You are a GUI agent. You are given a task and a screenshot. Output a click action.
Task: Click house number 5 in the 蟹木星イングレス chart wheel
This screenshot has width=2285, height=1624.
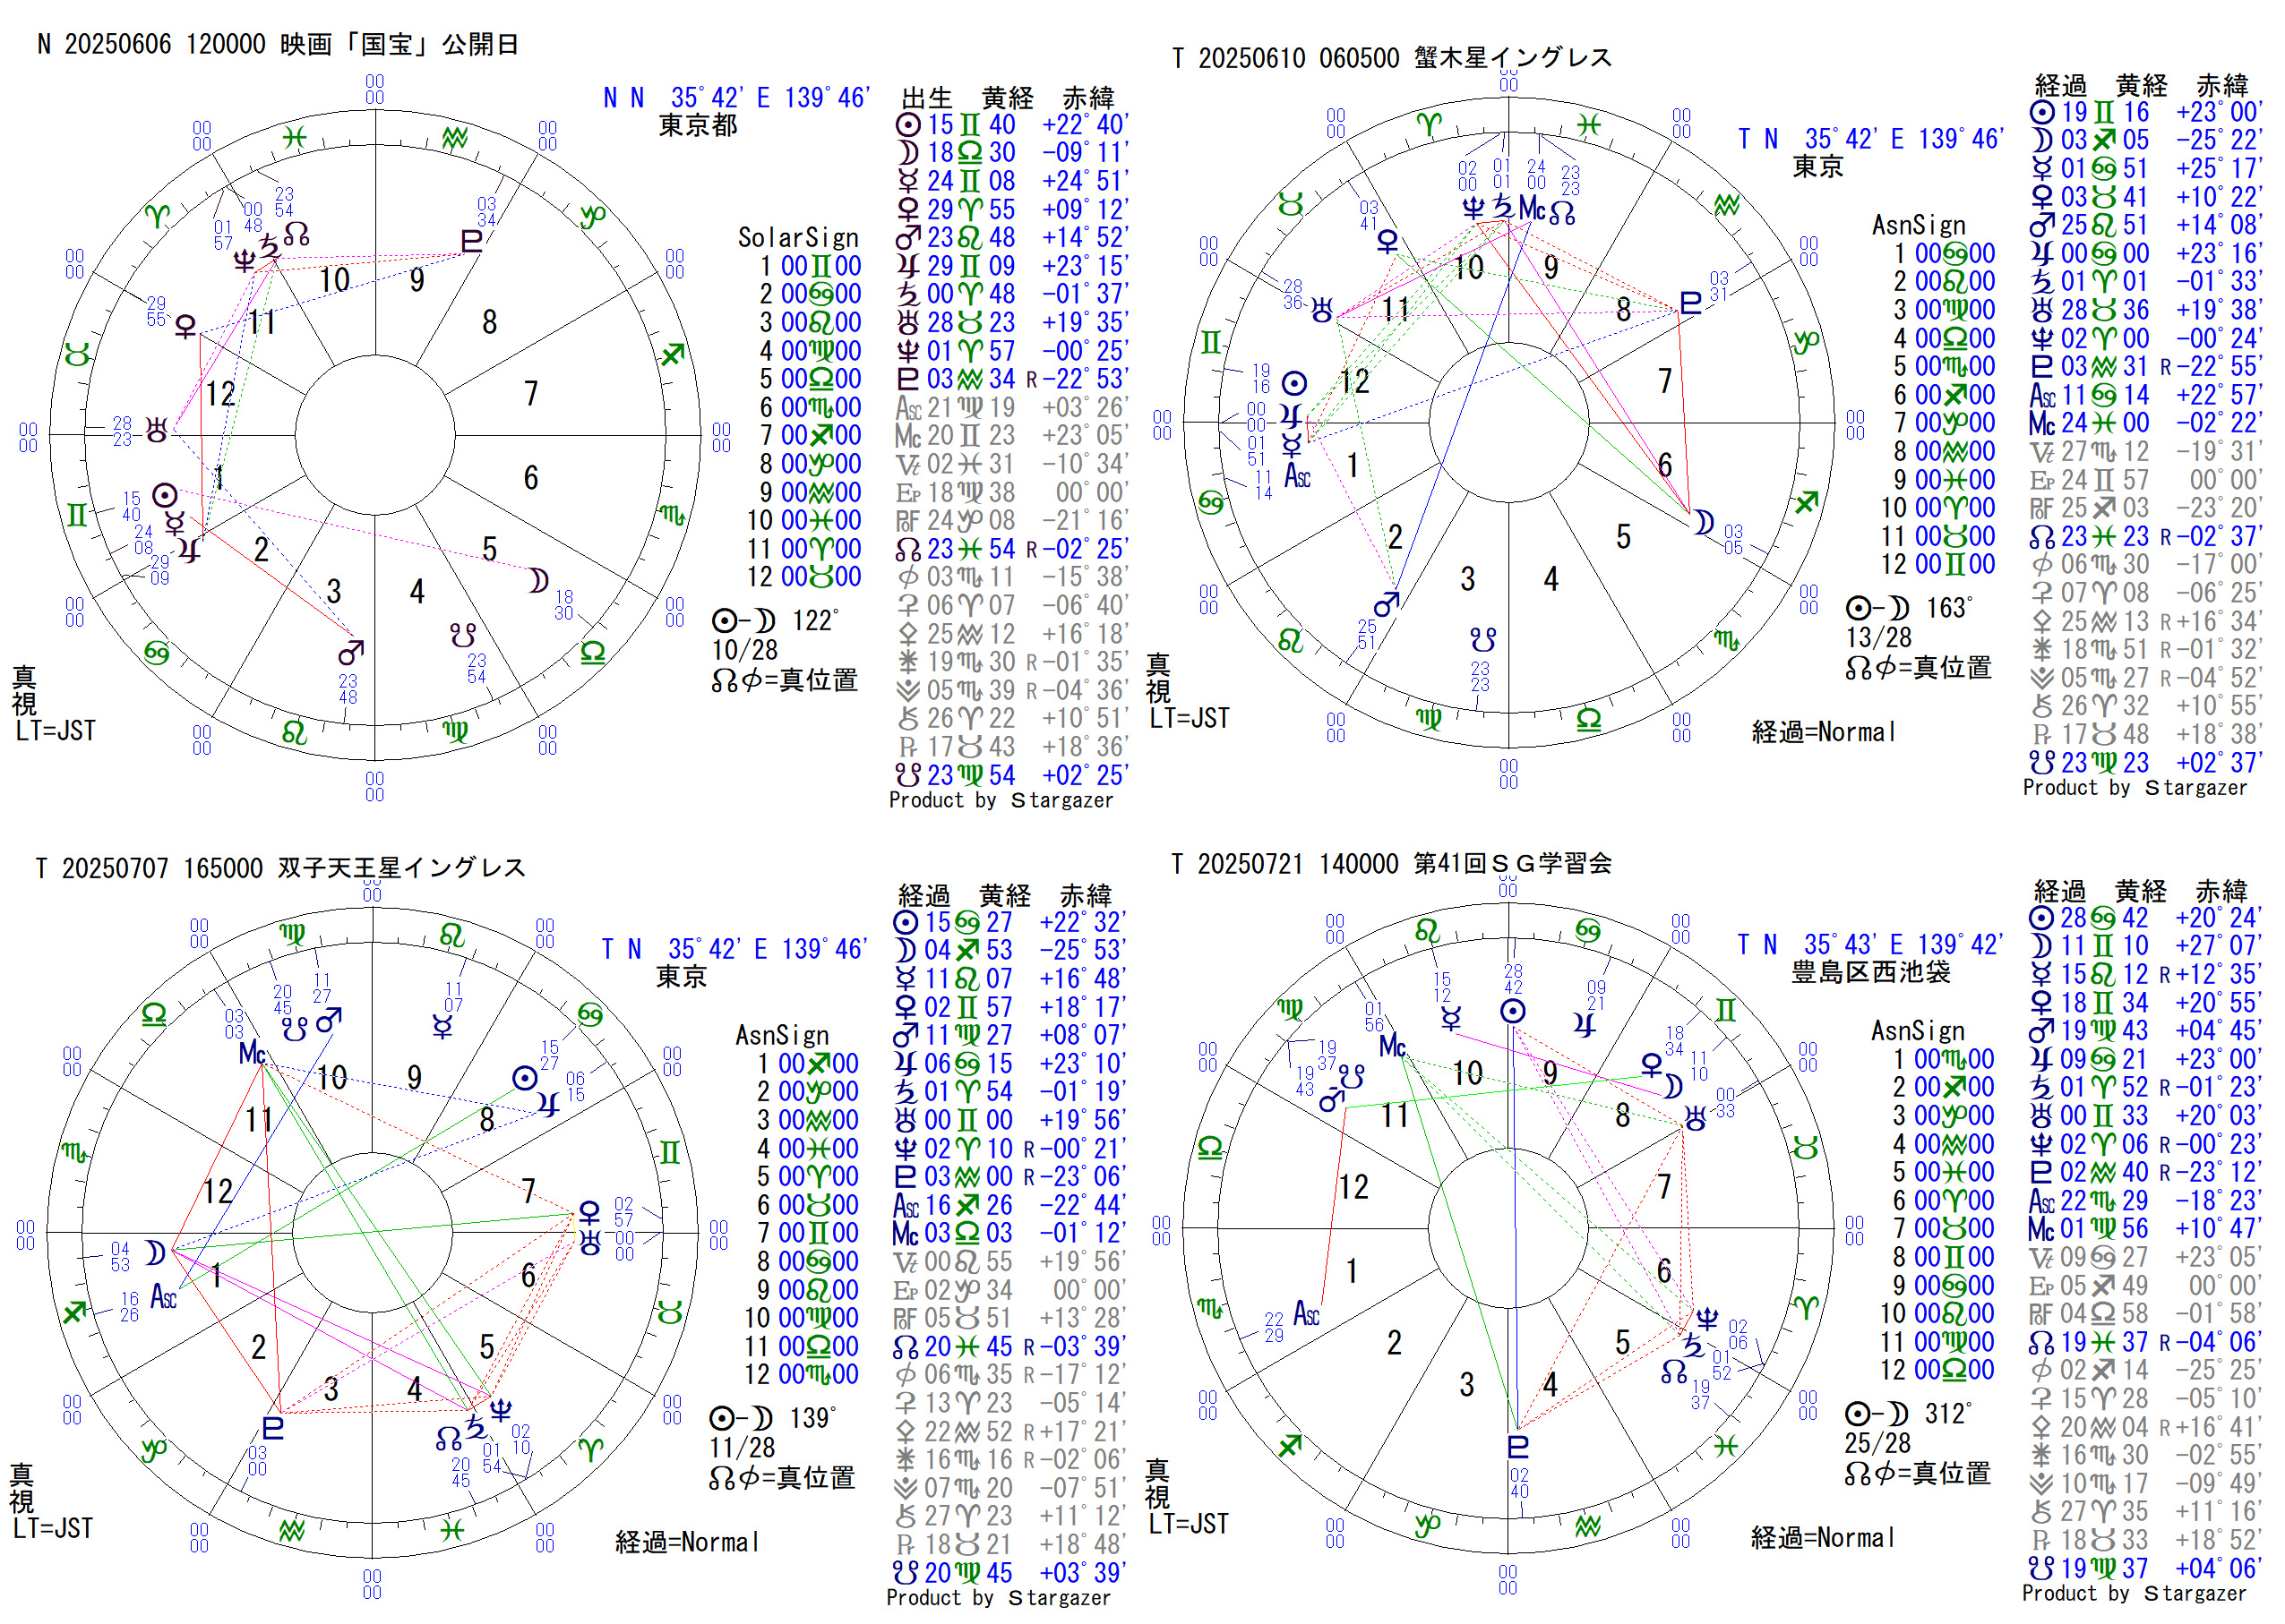tap(1623, 537)
